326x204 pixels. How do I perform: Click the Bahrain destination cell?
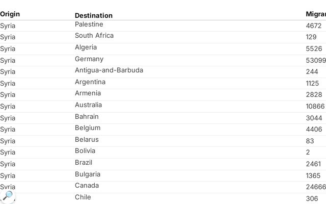tap(87, 117)
